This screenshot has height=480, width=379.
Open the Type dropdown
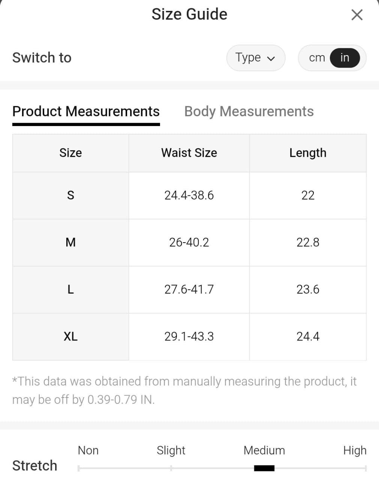tap(255, 58)
